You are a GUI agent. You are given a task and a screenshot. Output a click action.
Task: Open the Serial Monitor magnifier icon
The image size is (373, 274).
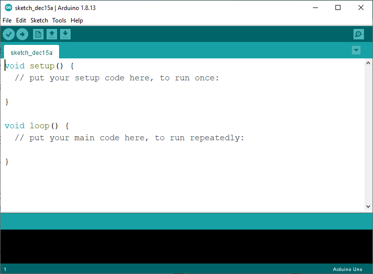358,34
